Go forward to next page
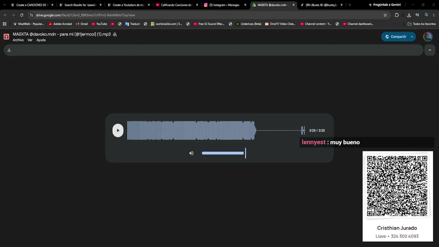This screenshot has height=247, width=439. pos(13,15)
